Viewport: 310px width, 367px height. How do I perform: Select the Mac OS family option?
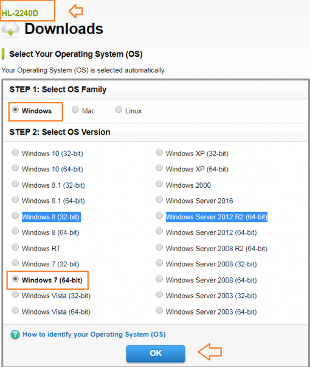75,110
